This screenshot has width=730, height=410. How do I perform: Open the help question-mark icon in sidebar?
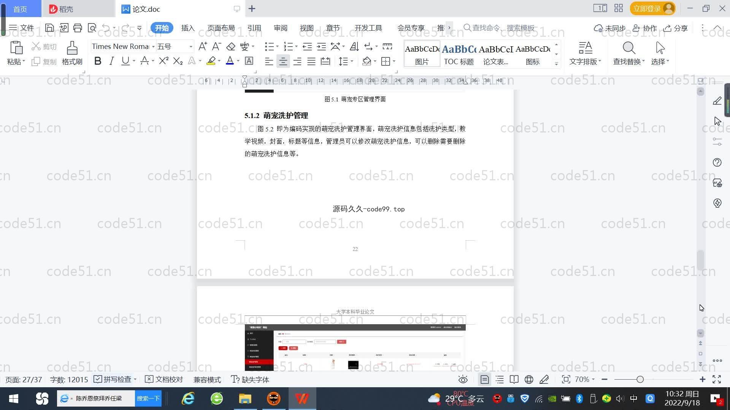(717, 162)
